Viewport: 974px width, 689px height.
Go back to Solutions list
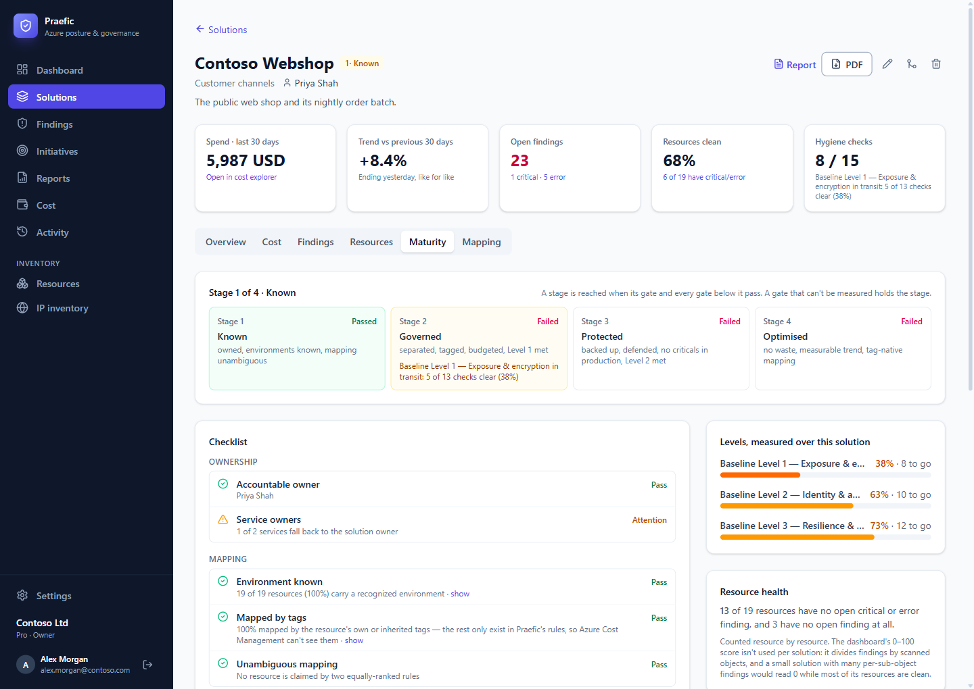point(221,30)
